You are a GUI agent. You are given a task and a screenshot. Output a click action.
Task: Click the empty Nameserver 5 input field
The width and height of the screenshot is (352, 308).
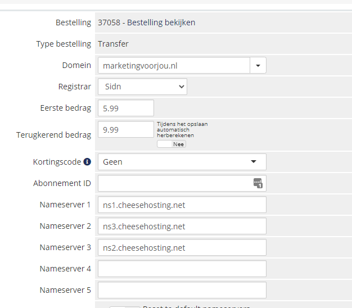(182, 290)
